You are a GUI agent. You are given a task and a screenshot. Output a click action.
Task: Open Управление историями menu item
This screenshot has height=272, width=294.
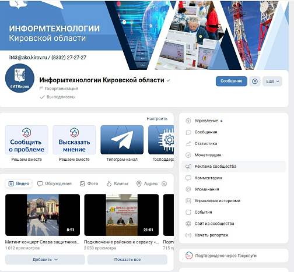(233, 201)
